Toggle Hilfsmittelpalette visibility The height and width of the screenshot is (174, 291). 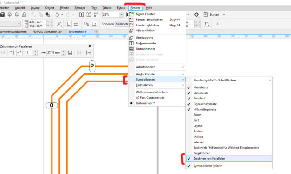[229, 109]
